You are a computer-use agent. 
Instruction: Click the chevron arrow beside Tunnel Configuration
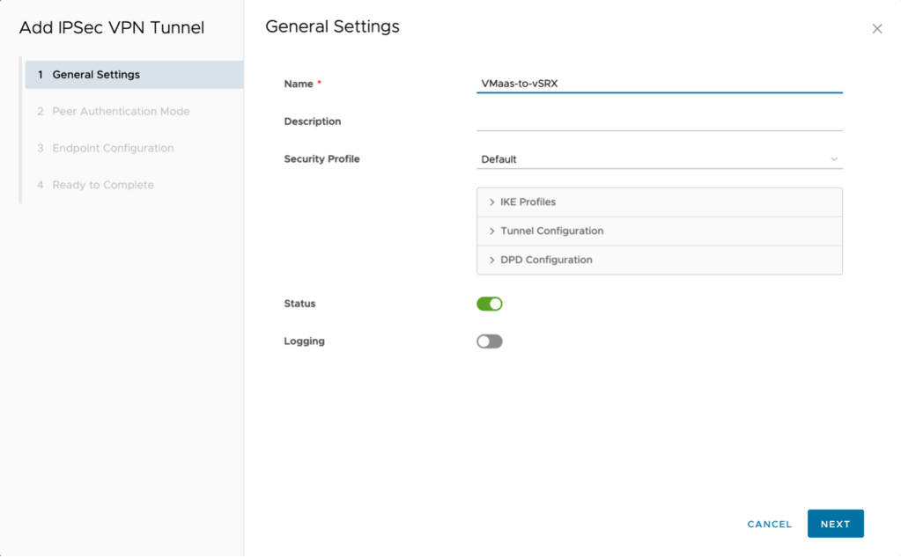[x=491, y=231]
